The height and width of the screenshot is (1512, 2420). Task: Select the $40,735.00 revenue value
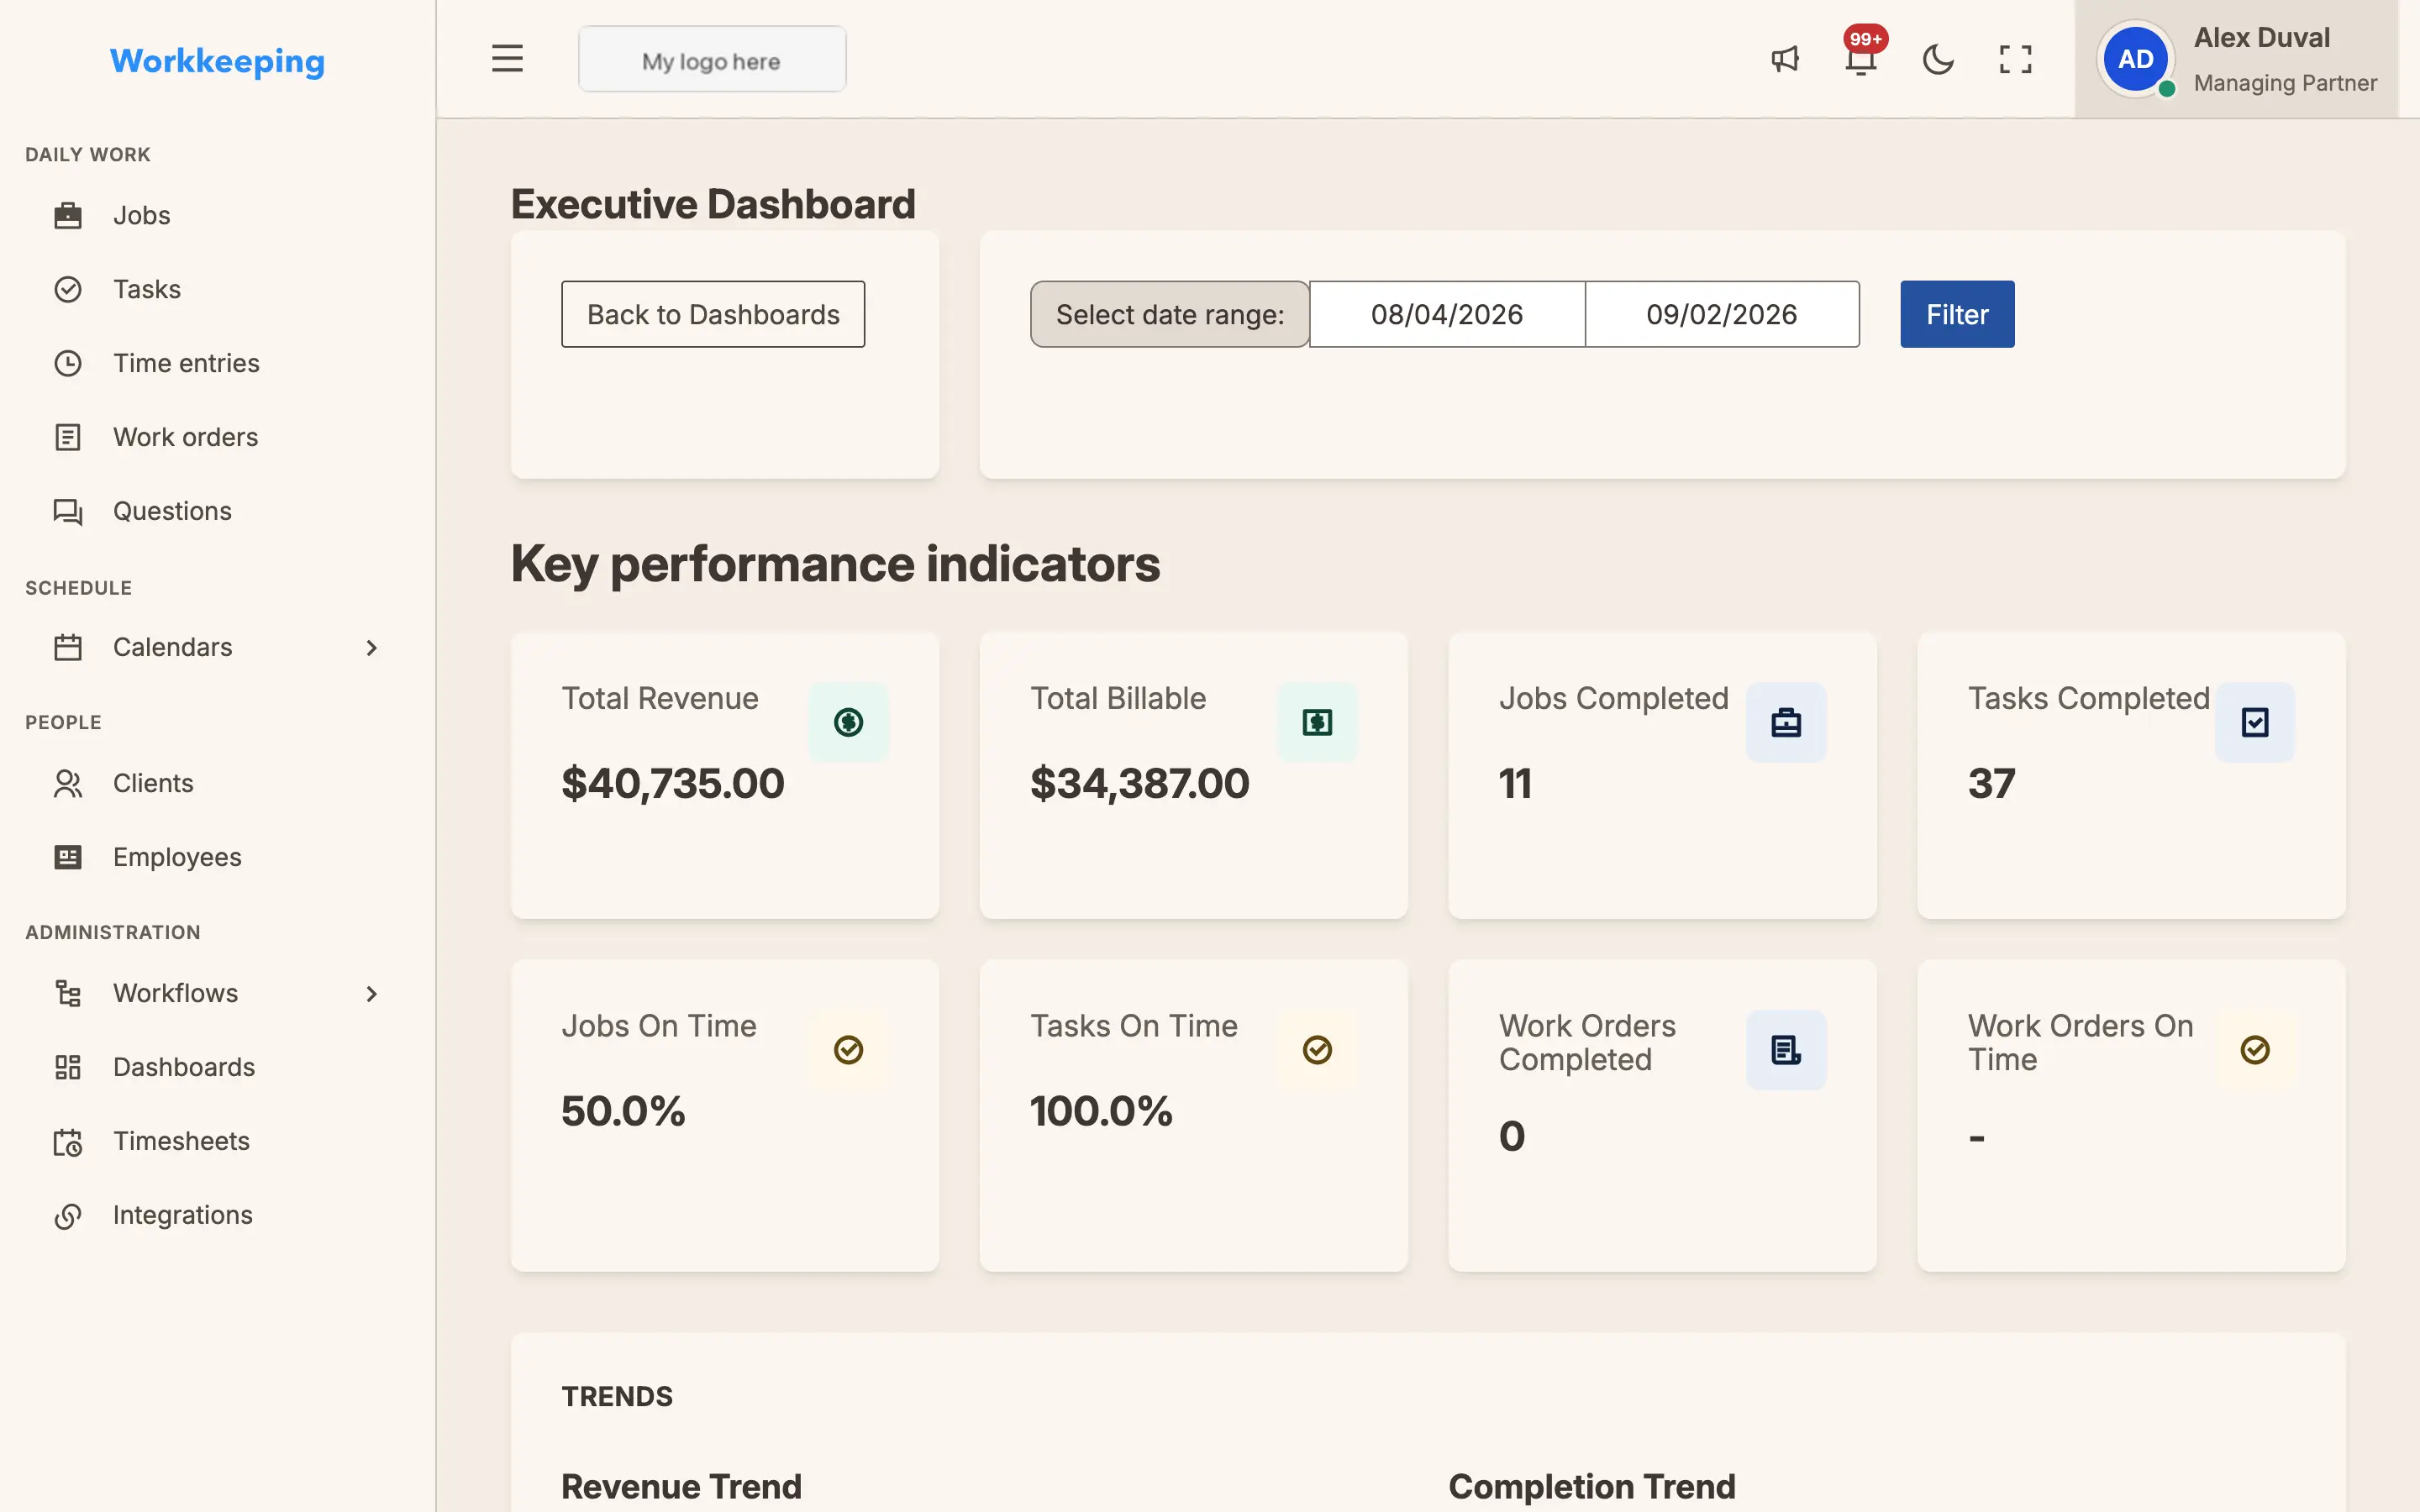673,783
